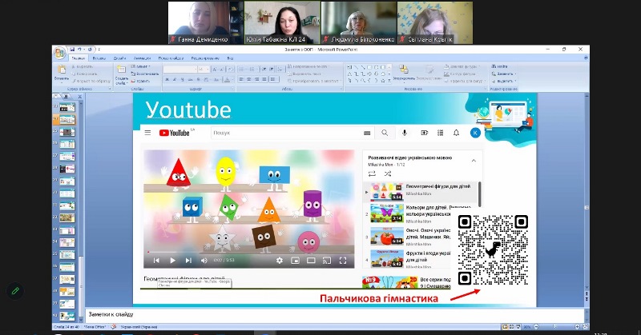Toggle playlist shuffle button
This screenshot has height=335, width=641.
pyautogui.click(x=388, y=173)
